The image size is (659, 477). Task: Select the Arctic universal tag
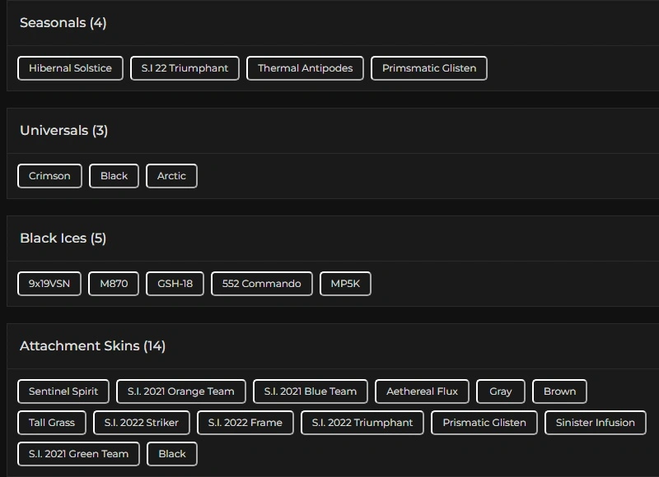pos(171,176)
